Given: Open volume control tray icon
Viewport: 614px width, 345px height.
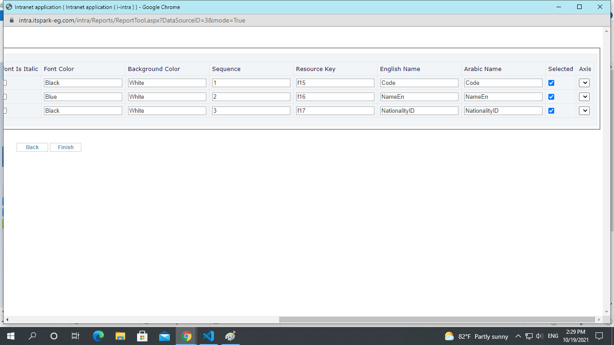Looking at the screenshot, I should coord(540,336).
